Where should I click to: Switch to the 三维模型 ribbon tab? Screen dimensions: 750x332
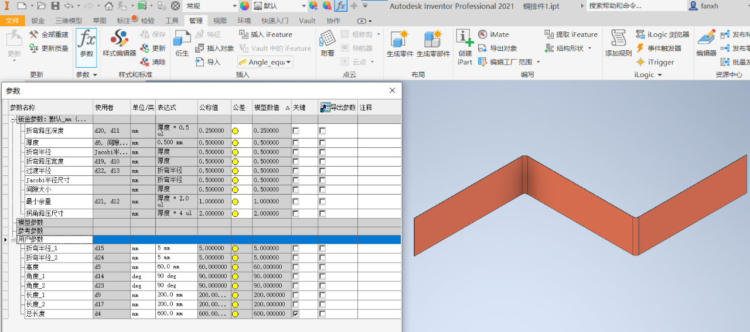[69, 20]
